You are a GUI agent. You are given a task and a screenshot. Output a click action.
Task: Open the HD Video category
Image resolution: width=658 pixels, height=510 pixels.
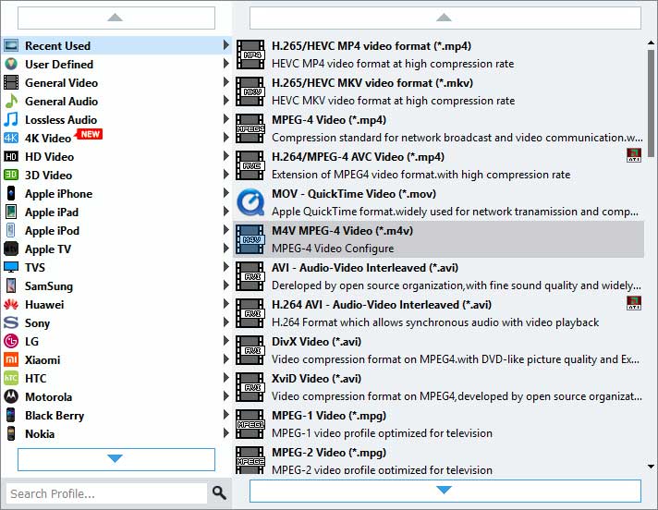pos(49,157)
